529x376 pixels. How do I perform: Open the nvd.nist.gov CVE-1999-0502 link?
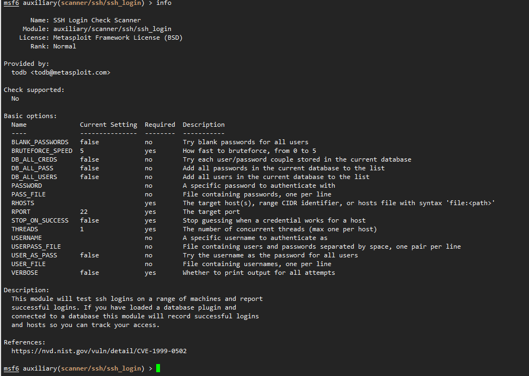99,351
